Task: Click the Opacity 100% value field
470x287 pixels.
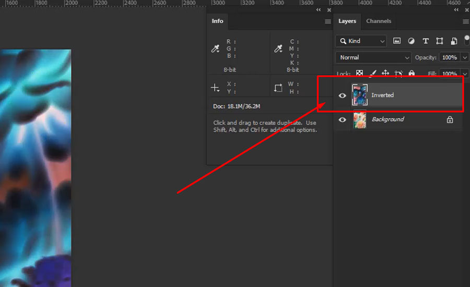Action: point(449,57)
